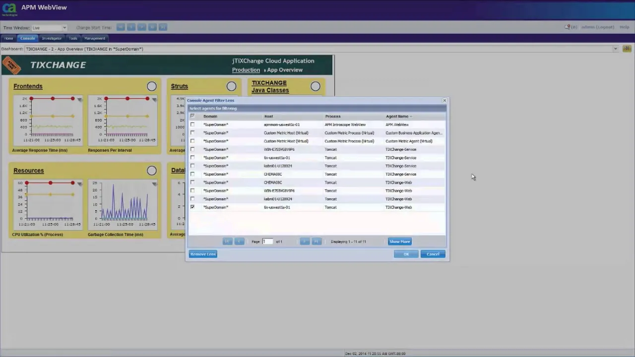
Task: Check kabni01-U128924 TIXChange-Web agent checkbox
Action: coord(192,199)
